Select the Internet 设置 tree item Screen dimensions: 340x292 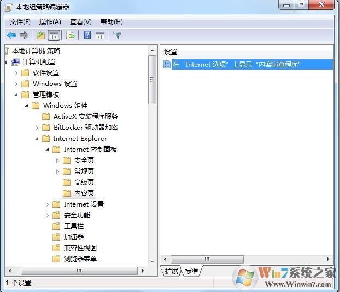tap(84, 204)
